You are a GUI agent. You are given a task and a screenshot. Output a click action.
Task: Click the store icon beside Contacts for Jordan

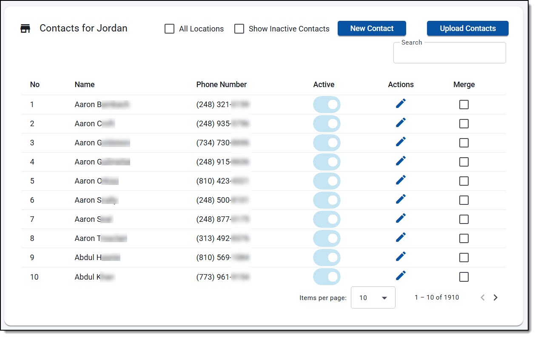(26, 29)
